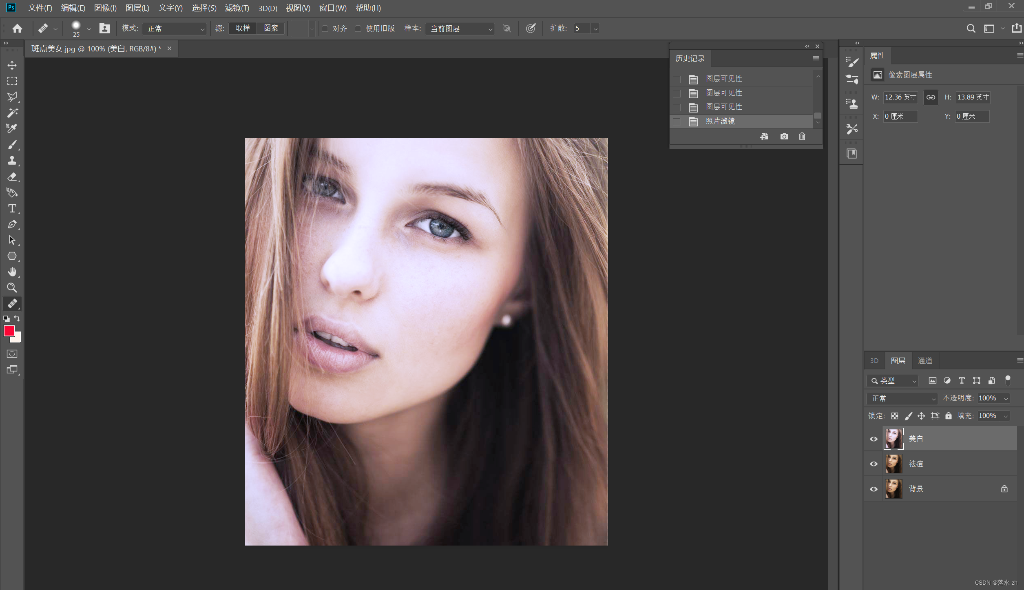Create new snapshot with camera icon

[x=784, y=136]
